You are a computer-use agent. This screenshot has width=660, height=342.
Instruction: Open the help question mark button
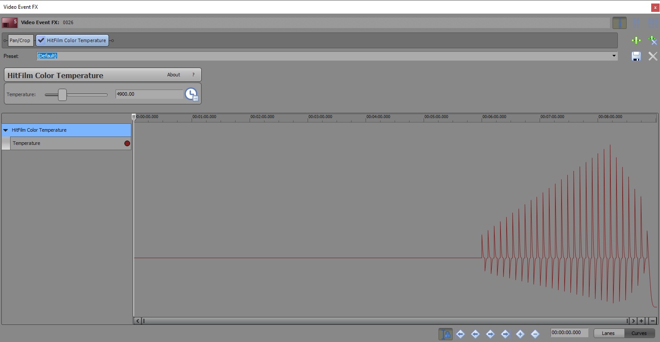click(193, 75)
